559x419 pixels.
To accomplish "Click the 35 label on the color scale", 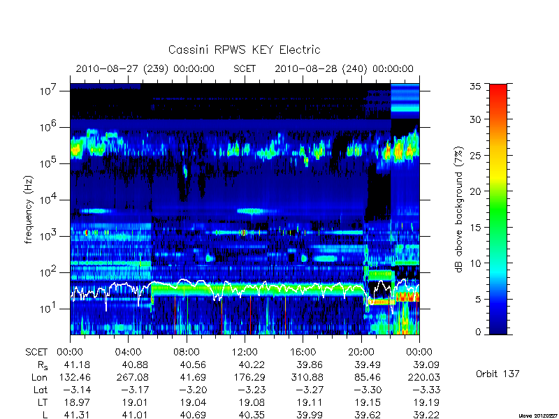I will 475,86.
